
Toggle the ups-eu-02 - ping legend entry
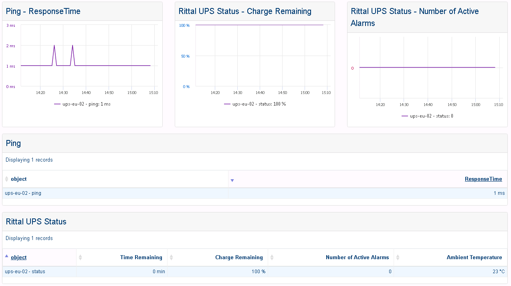85,104
